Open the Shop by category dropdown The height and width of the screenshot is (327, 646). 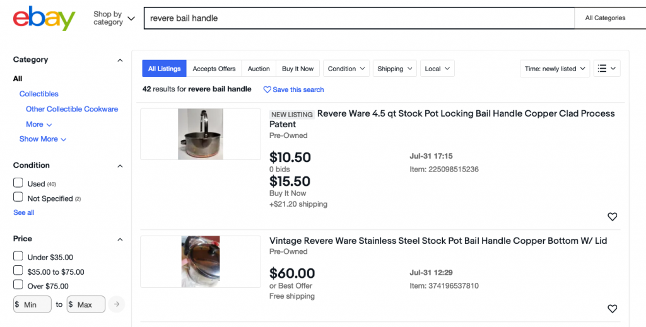point(114,18)
